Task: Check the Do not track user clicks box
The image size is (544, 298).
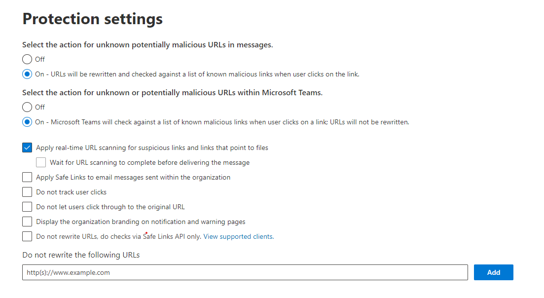Action: [x=27, y=191]
